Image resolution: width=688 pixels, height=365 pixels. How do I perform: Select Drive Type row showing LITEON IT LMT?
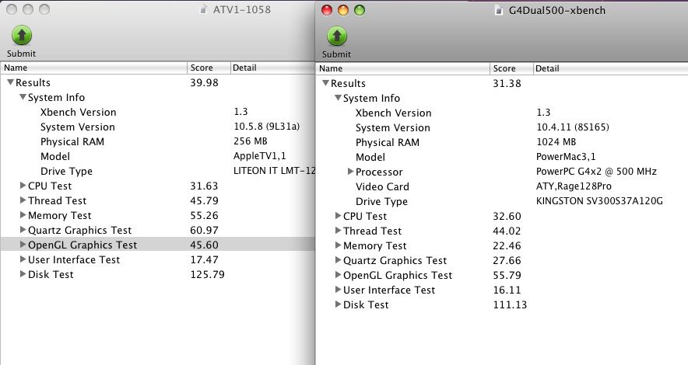(157, 171)
